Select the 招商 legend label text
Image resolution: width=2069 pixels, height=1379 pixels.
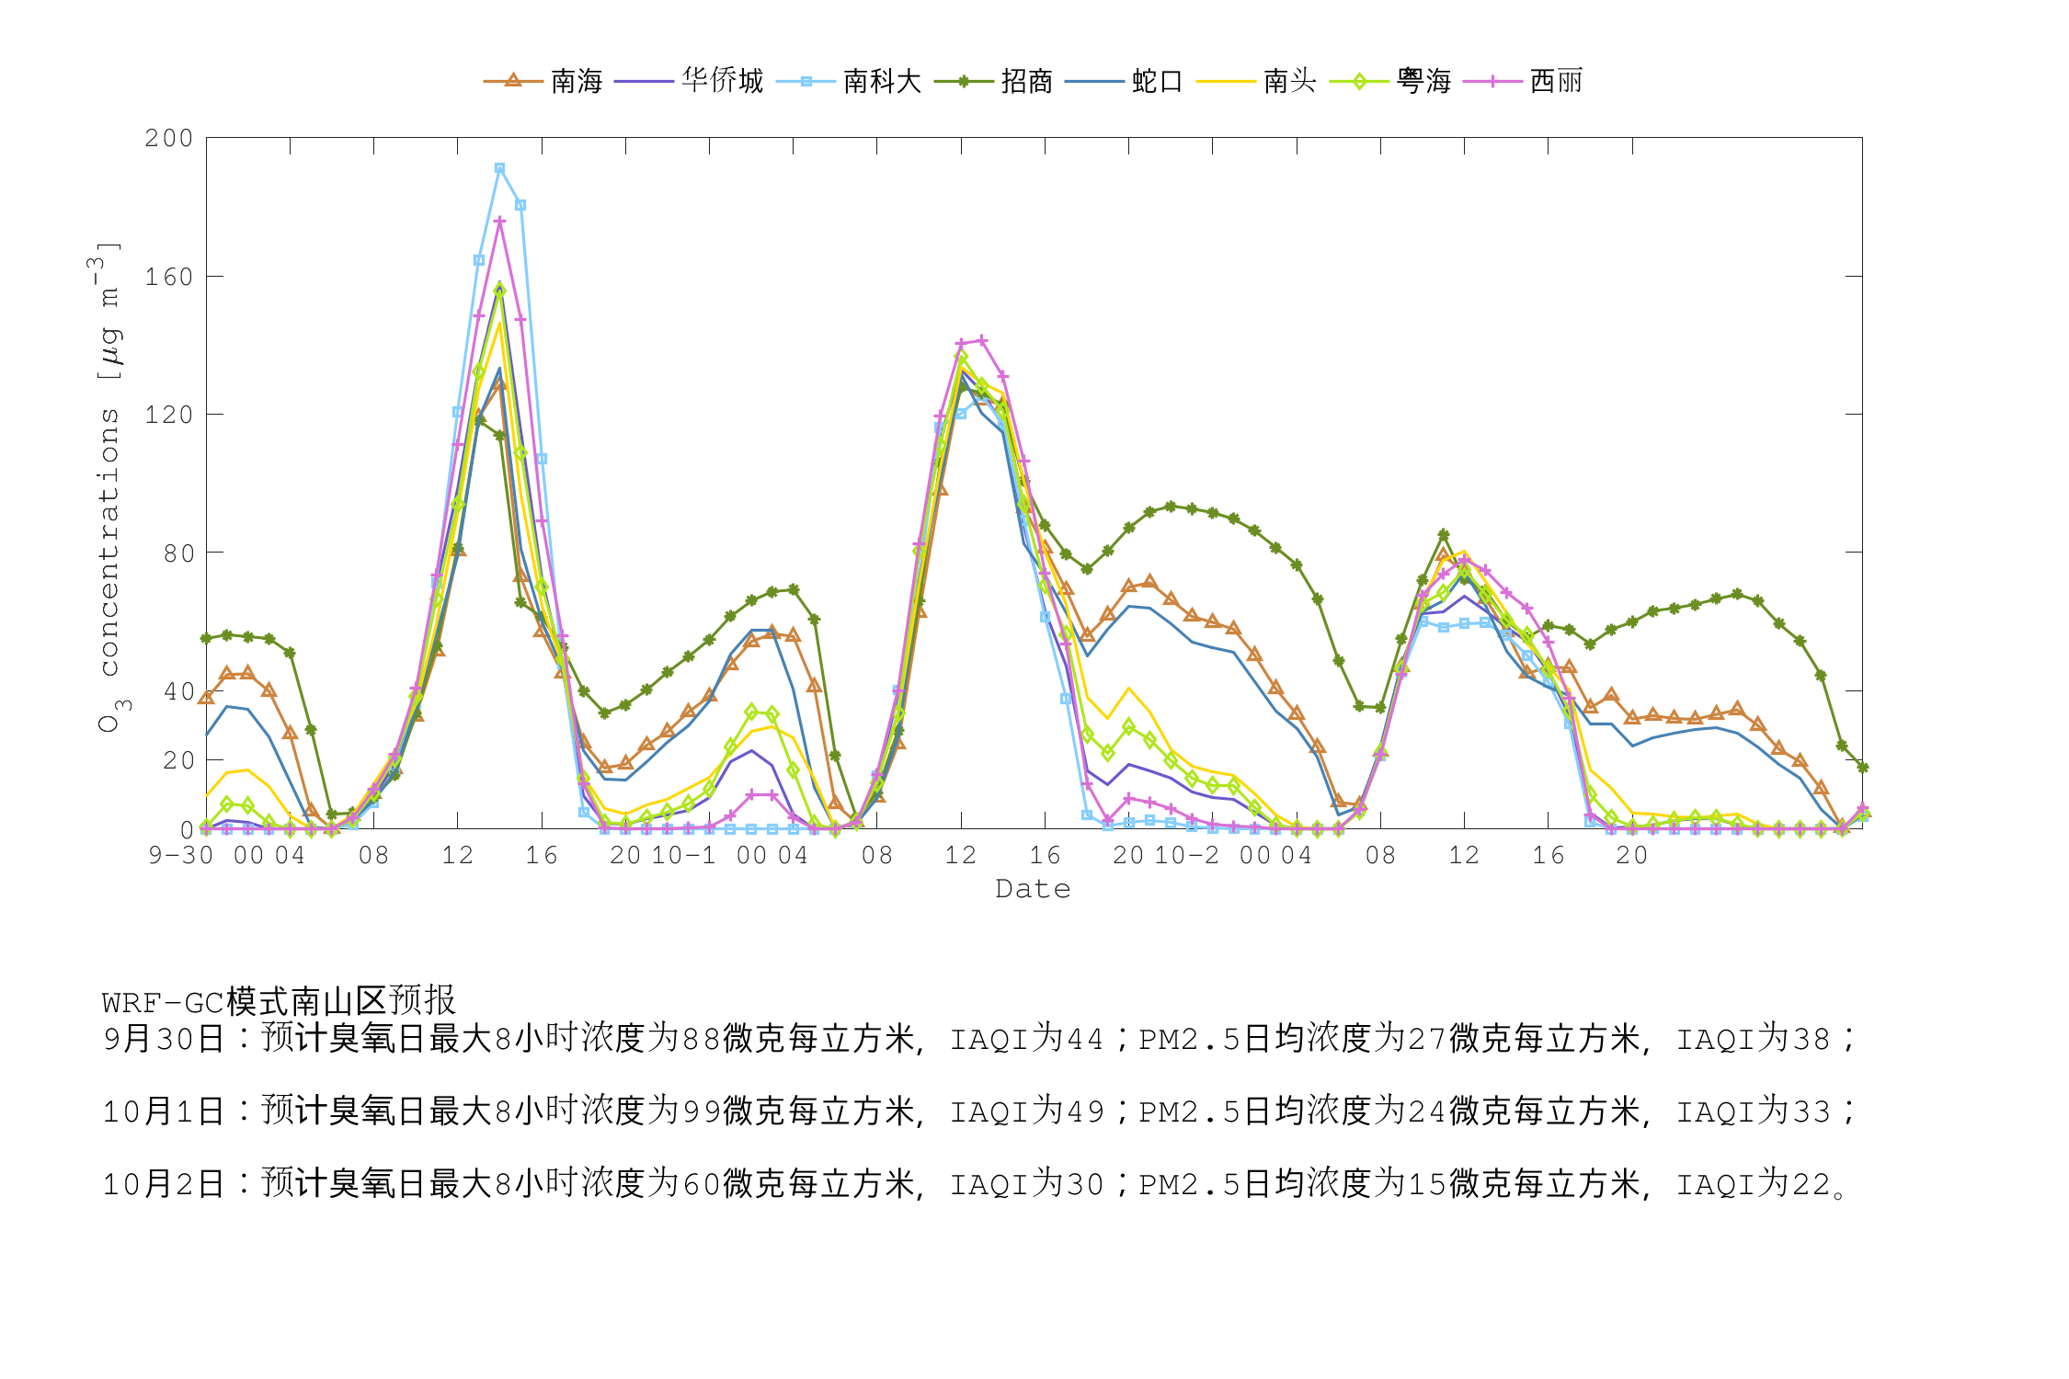tap(1026, 81)
